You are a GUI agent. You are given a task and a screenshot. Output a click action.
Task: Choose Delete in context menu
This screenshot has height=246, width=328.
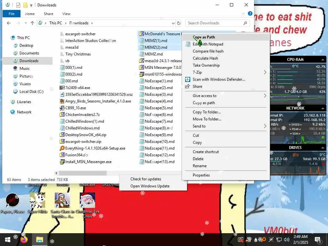pos(225,159)
